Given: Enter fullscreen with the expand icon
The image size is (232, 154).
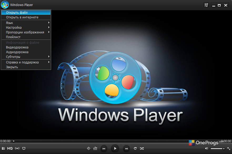Looking at the screenshot, I should pos(229,148).
